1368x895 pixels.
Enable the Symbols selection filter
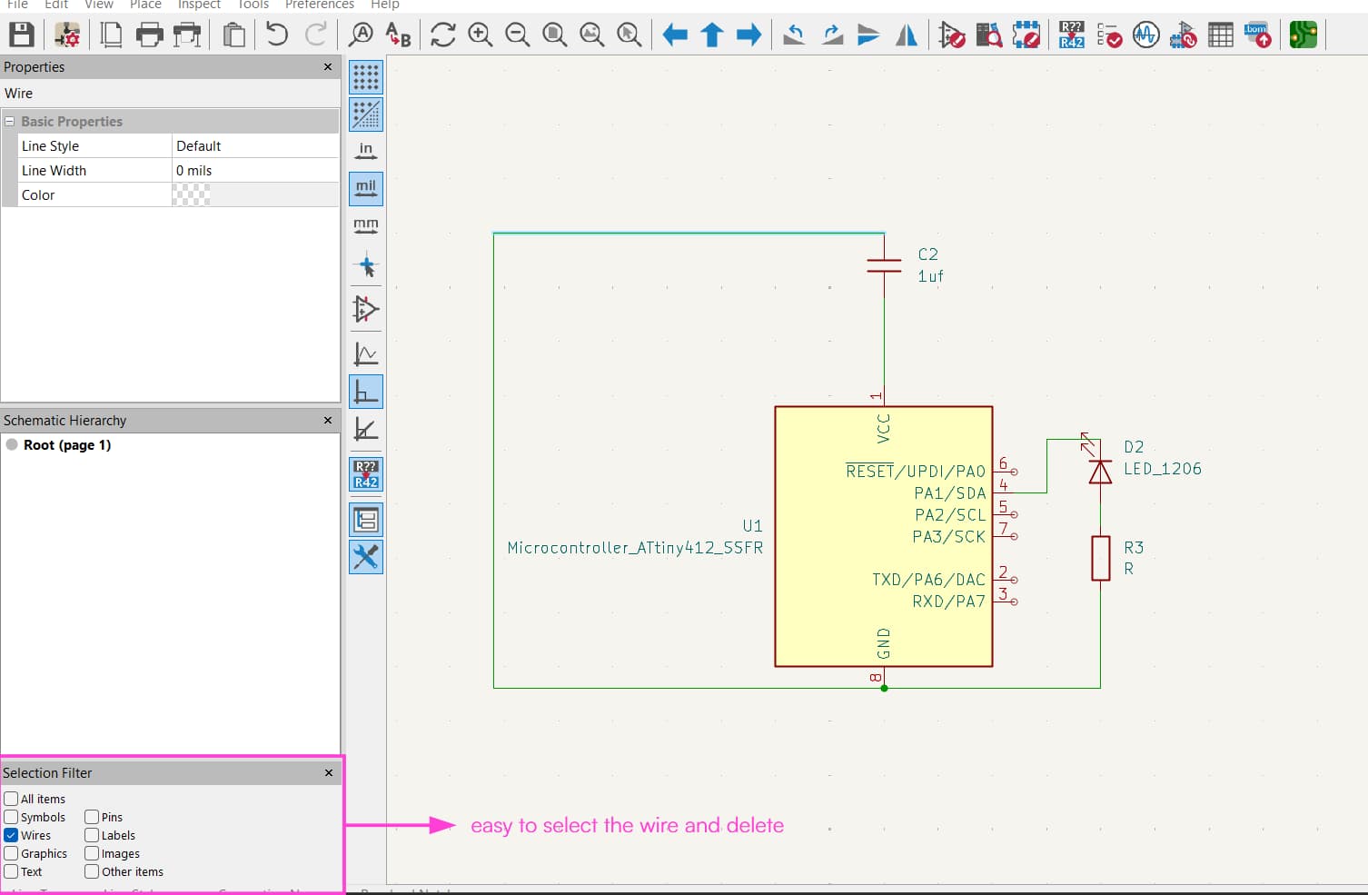click(11, 817)
